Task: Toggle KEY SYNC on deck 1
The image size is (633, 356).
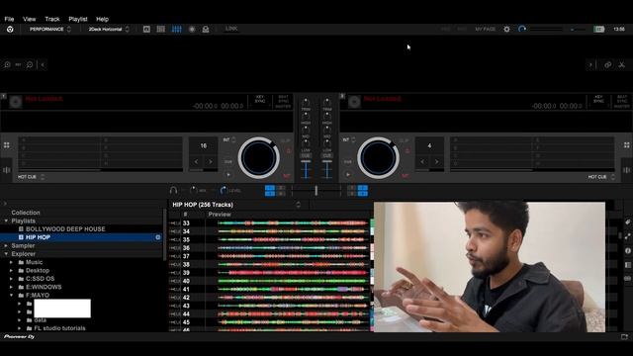Action: [x=260, y=100]
